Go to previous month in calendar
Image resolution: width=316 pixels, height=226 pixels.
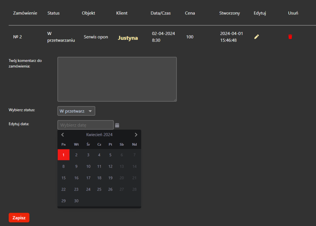coord(63,135)
